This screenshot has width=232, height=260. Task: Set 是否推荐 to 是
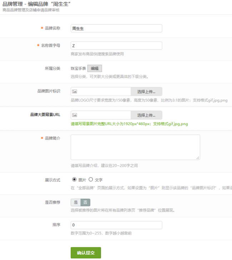pos(76,202)
